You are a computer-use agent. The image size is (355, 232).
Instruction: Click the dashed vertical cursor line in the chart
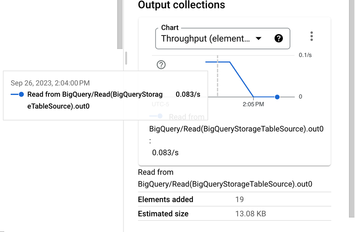coord(217,76)
